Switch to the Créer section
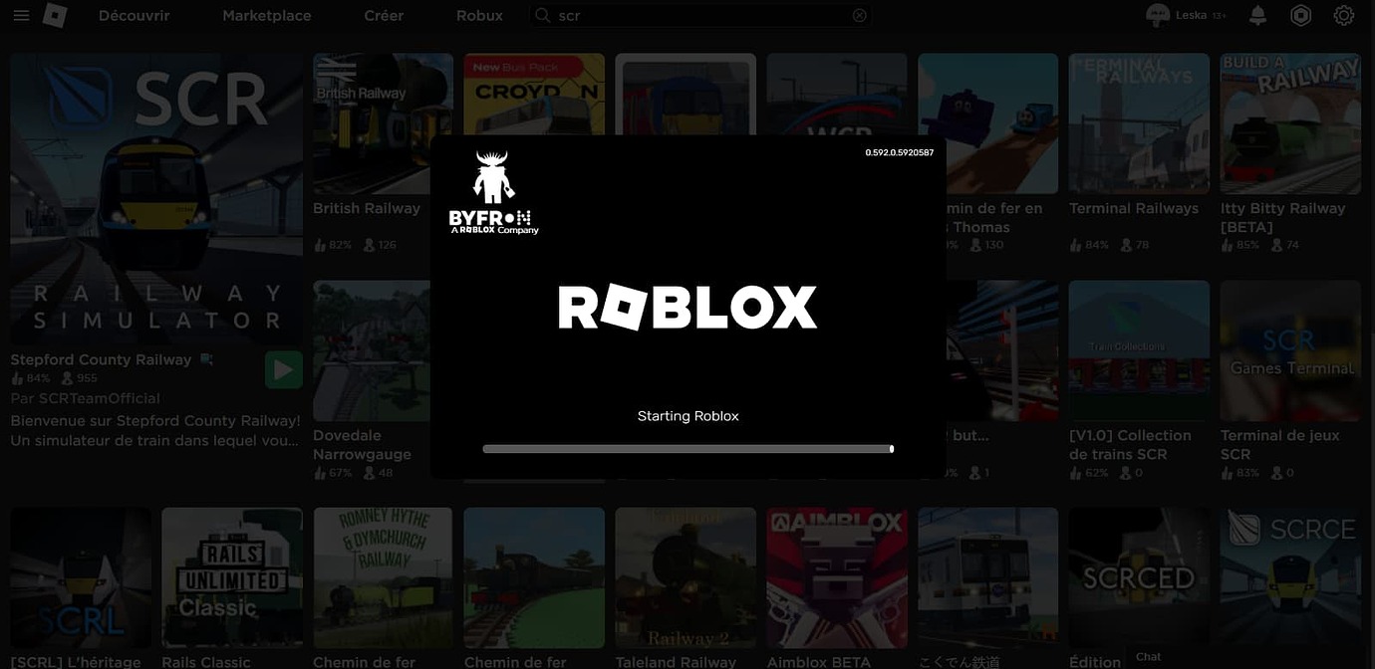This screenshot has height=669, width=1375. pyautogui.click(x=383, y=15)
